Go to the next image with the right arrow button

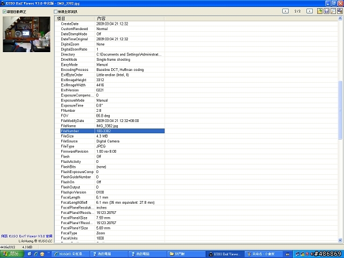click(x=310, y=11)
